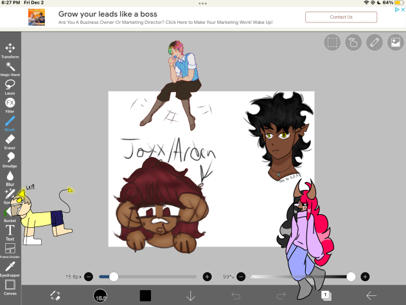Open the black color swatch
Screen dimensions: 406x305
click(145, 295)
